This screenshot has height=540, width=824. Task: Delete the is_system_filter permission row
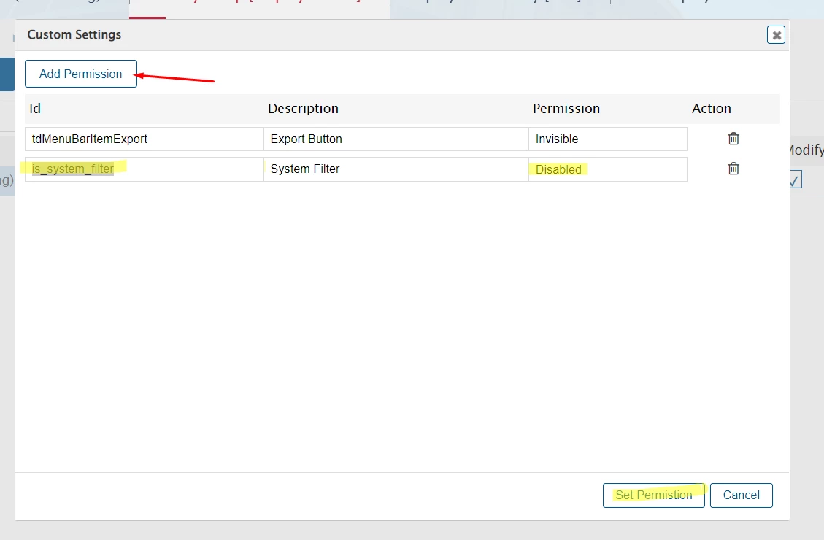tap(733, 169)
